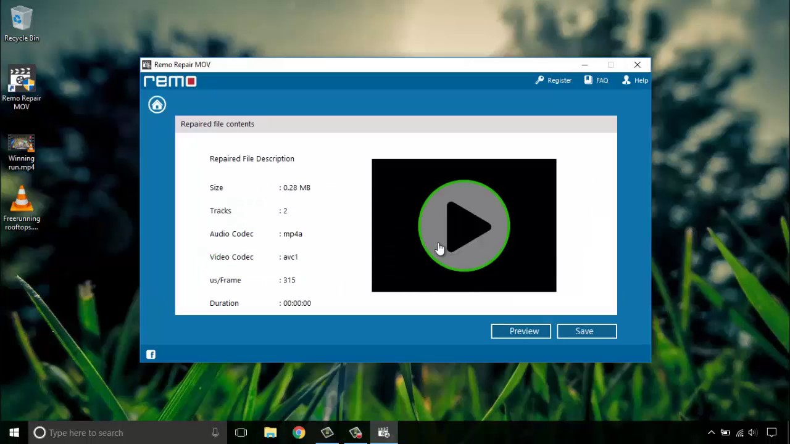Click the Size value 0.28 MB
The width and height of the screenshot is (790, 444).
[x=296, y=187]
